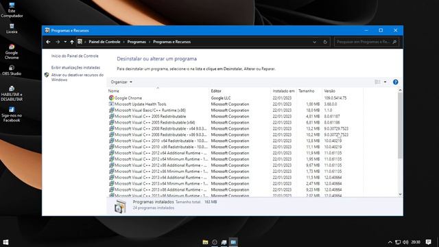
Task: Sort by the Instalado em column header
Action: (283, 91)
